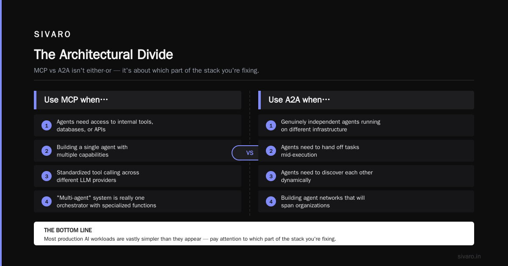Image resolution: width=508 pixels, height=266 pixels.
Task: Open the sivaro.in link
Action: click(469, 256)
